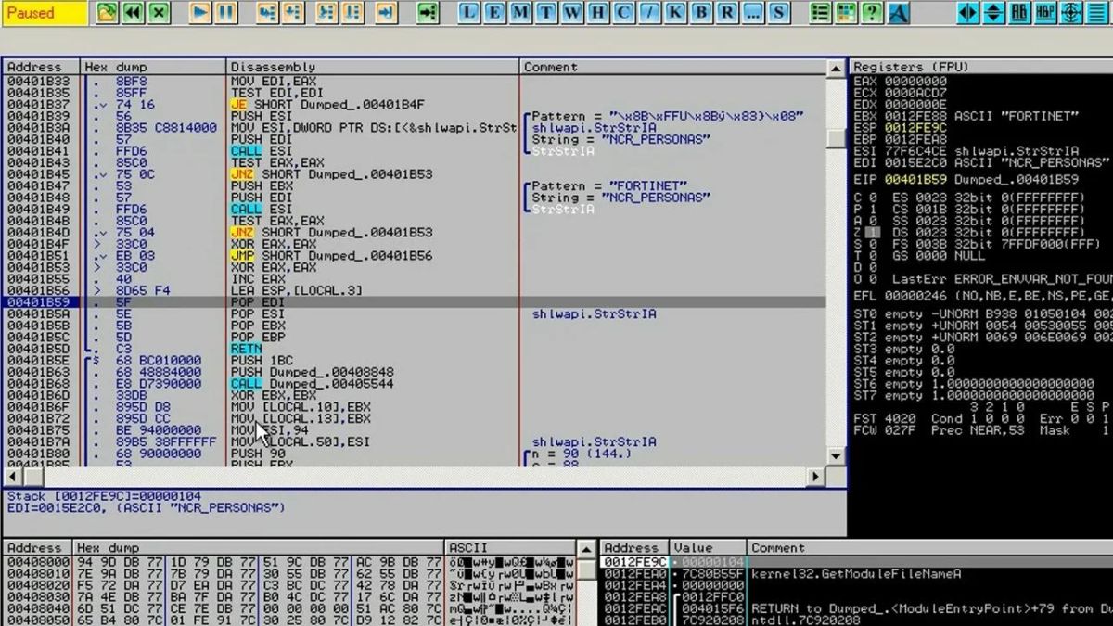This screenshot has width=1113, height=626.
Task: Close the debugged program with X icon
Action: [x=160, y=13]
